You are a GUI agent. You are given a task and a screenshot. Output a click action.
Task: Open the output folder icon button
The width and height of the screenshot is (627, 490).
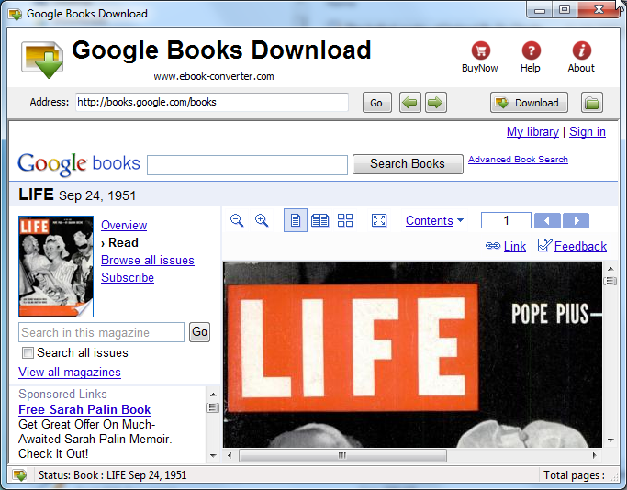[592, 103]
